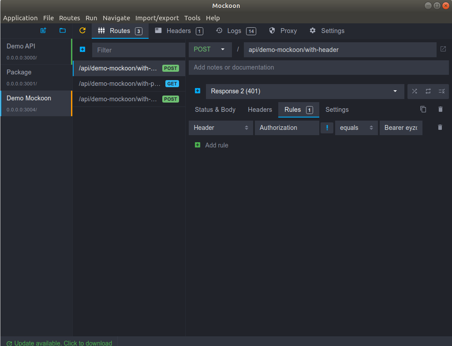Click the notes or documentation field
Image resolution: width=452 pixels, height=346 pixels.
click(x=318, y=67)
